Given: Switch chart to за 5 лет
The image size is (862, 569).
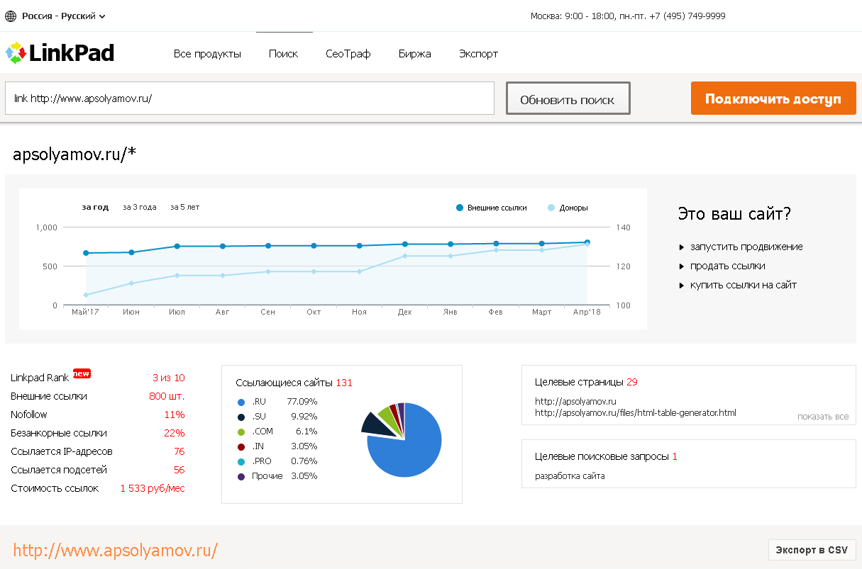Looking at the screenshot, I should click(x=185, y=208).
